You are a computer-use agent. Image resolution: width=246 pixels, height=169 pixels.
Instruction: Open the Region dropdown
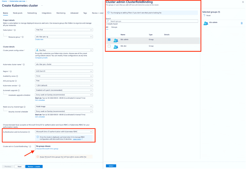64,71
